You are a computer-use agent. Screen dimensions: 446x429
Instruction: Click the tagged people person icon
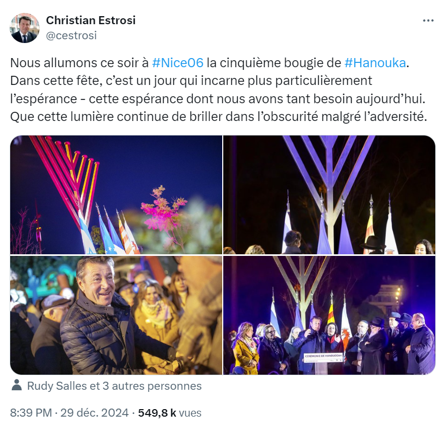coord(17,385)
